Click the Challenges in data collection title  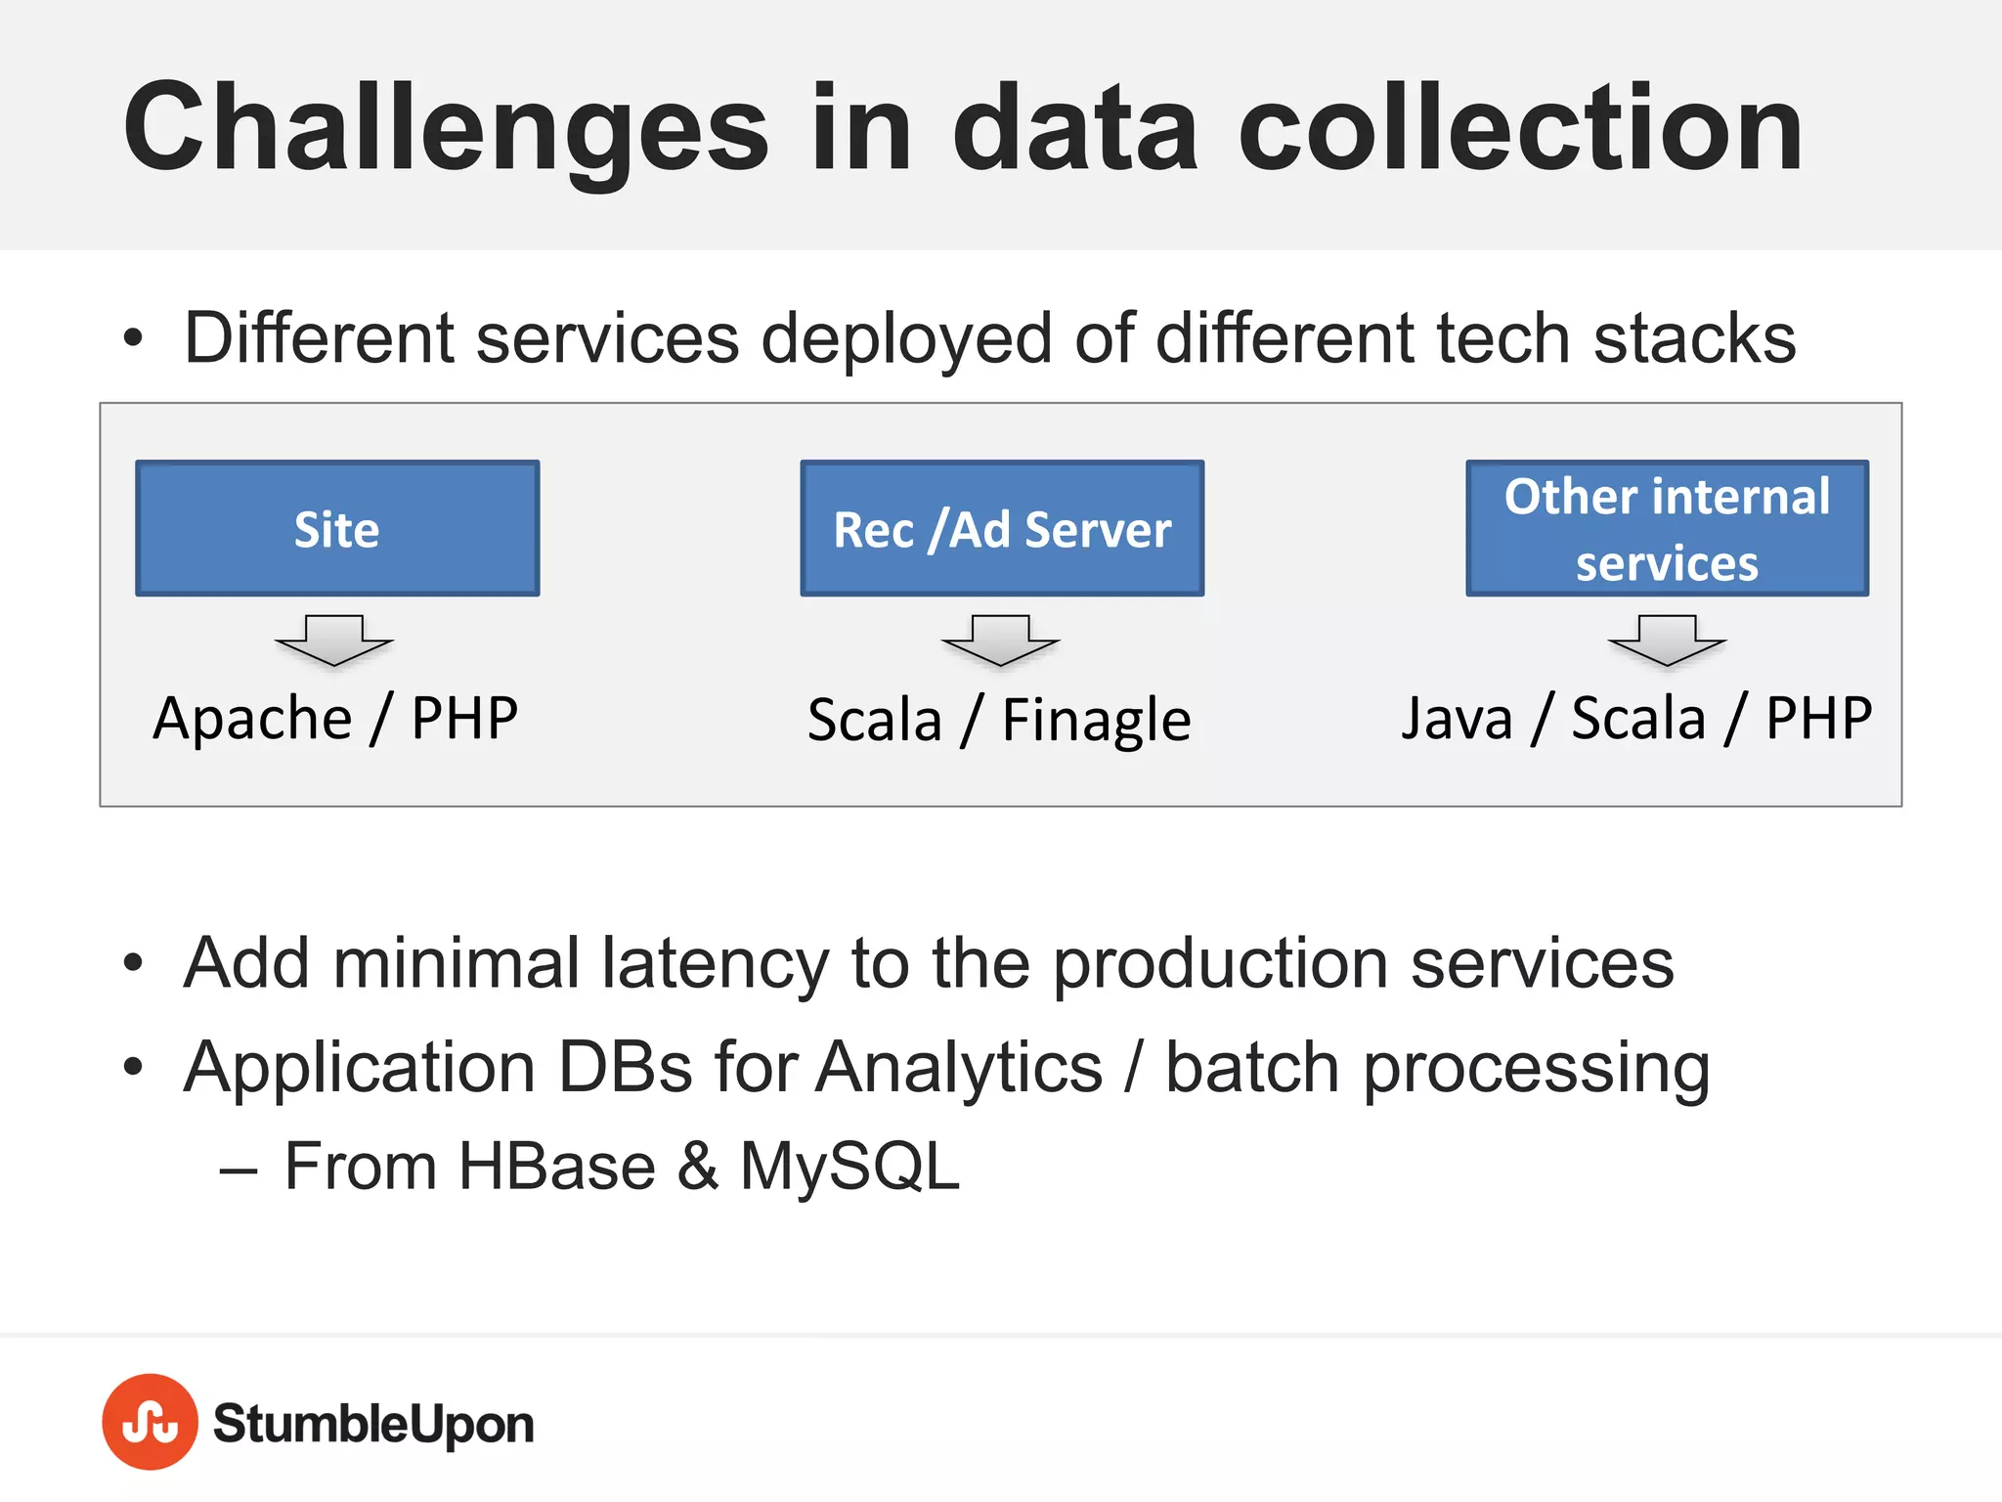click(x=963, y=130)
